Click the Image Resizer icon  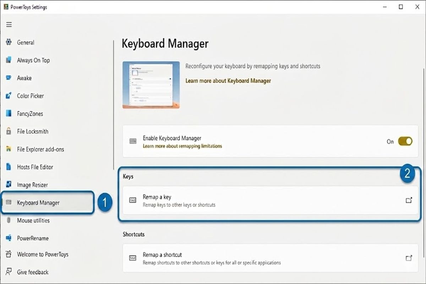coord(9,185)
